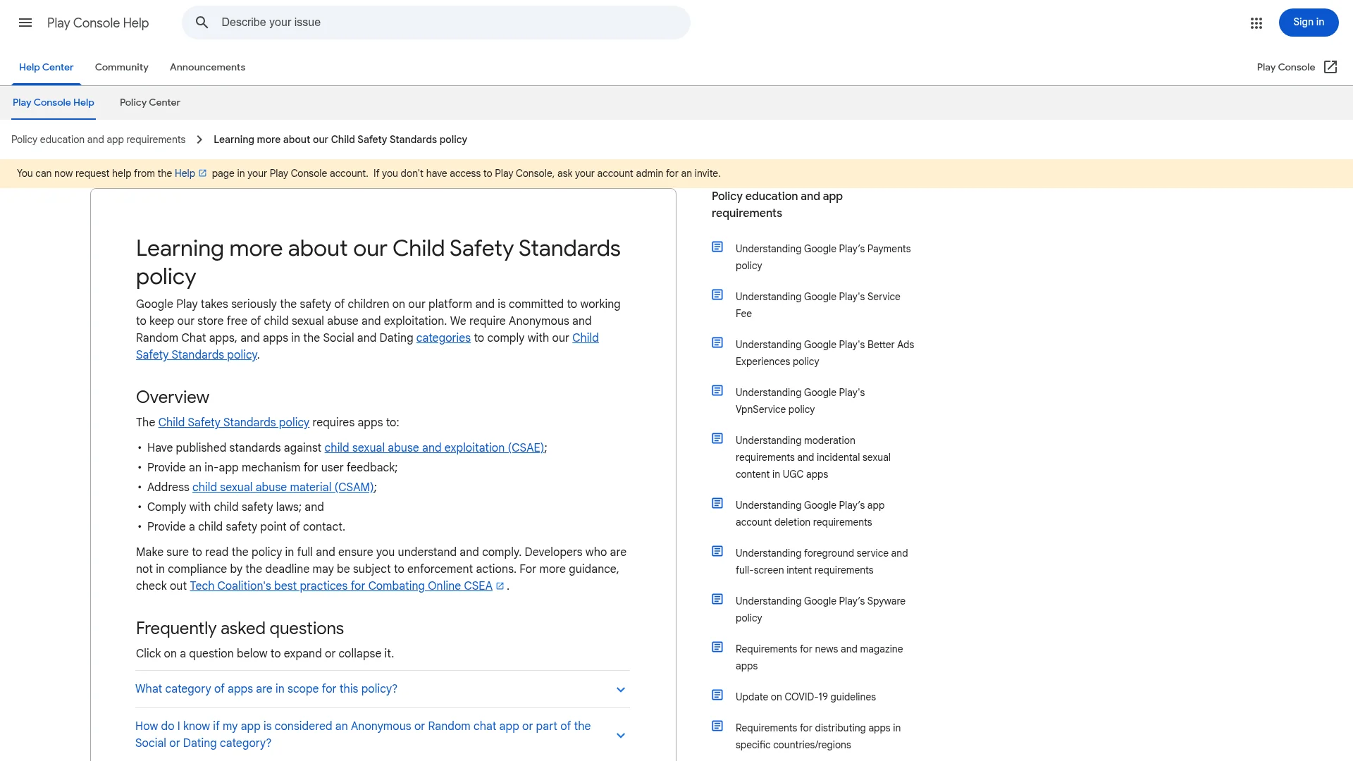Click article icon beside COVID-19 guidelines
The width and height of the screenshot is (1353, 761).
(x=717, y=695)
